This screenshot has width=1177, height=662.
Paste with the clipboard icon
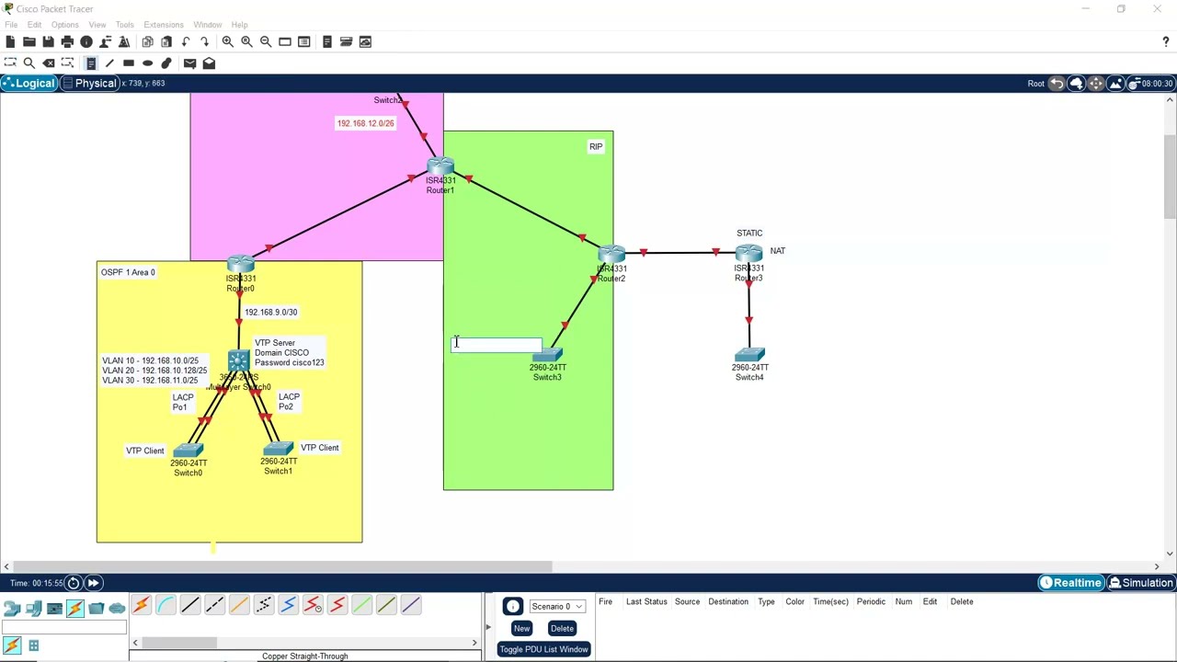click(166, 41)
